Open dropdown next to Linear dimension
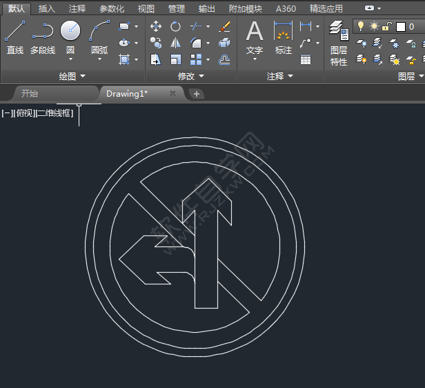 click(317, 26)
